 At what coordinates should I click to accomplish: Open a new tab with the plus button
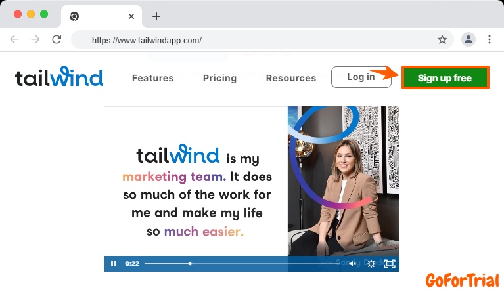pos(156,16)
